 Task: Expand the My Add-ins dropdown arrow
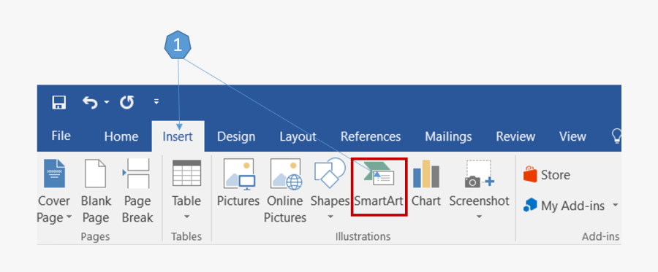click(615, 206)
